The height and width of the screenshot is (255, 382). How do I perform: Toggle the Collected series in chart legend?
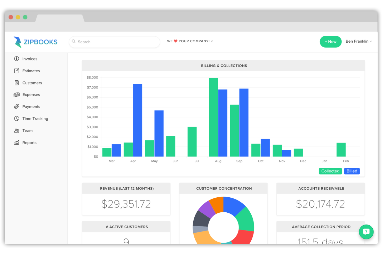tap(330, 171)
